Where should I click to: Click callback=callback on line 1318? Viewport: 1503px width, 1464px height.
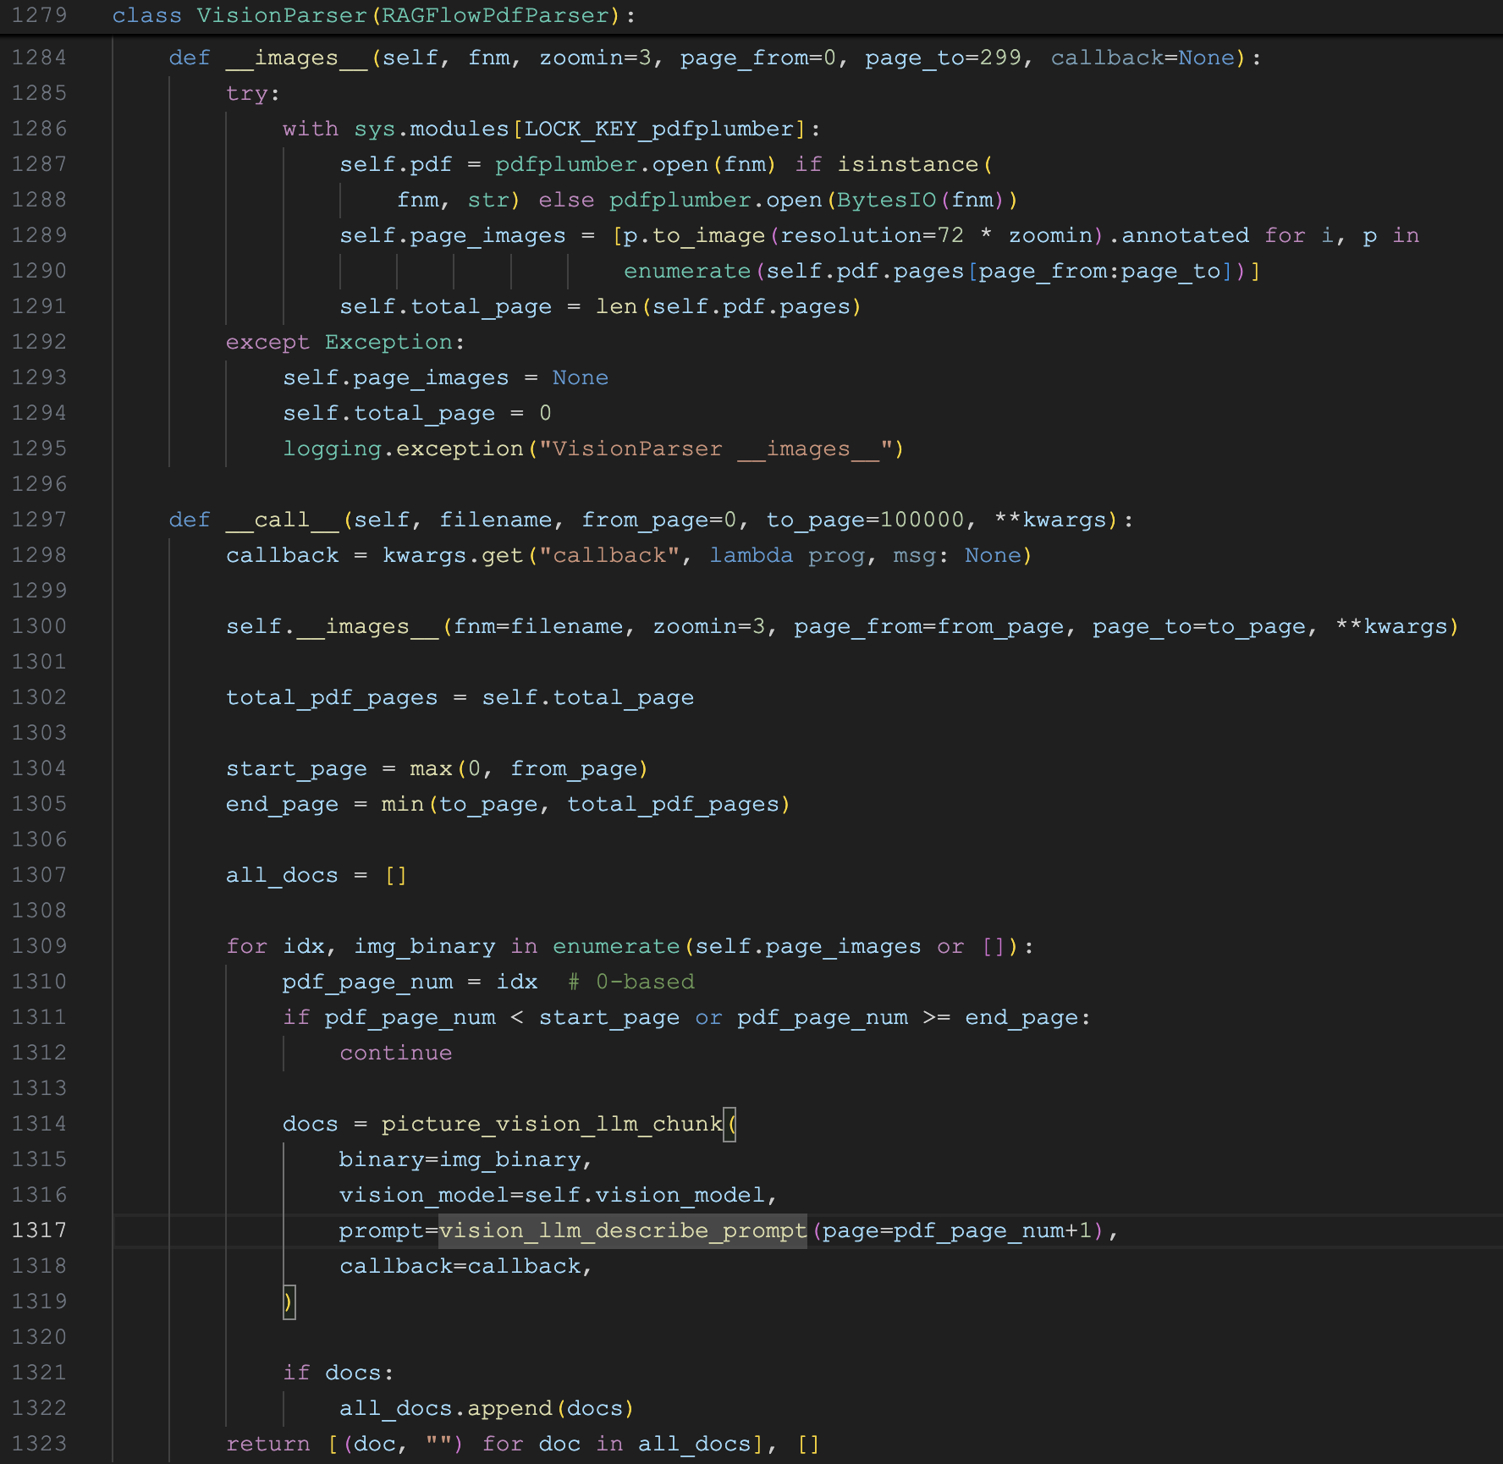tap(460, 1266)
